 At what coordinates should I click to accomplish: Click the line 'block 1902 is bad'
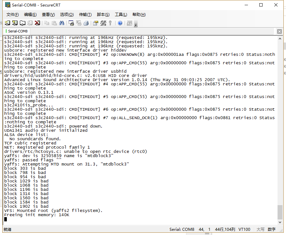[x=26, y=206]
